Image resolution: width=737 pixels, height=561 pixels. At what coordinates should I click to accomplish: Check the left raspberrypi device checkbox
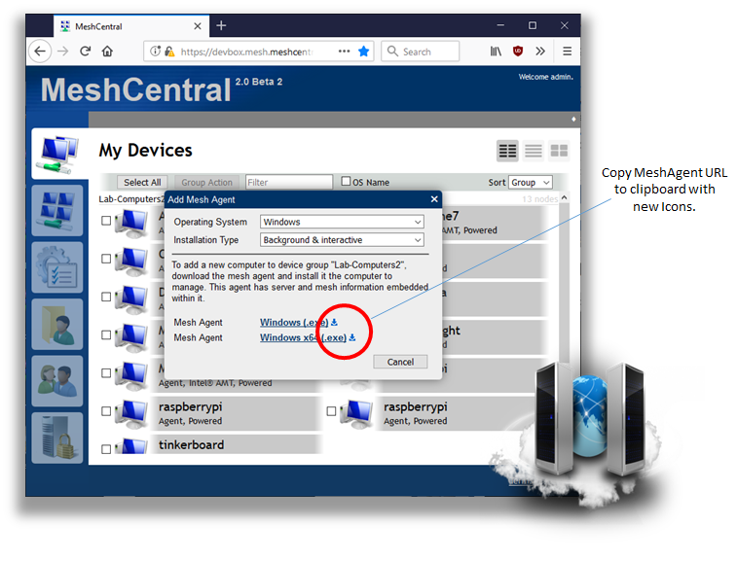pyautogui.click(x=106, y=411)
